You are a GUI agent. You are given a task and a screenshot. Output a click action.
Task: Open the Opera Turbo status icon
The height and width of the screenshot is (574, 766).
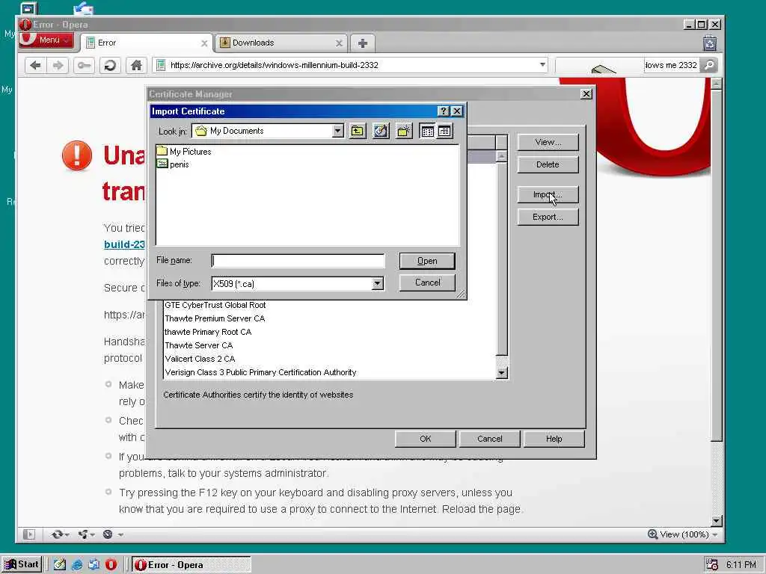coord(108,534)
